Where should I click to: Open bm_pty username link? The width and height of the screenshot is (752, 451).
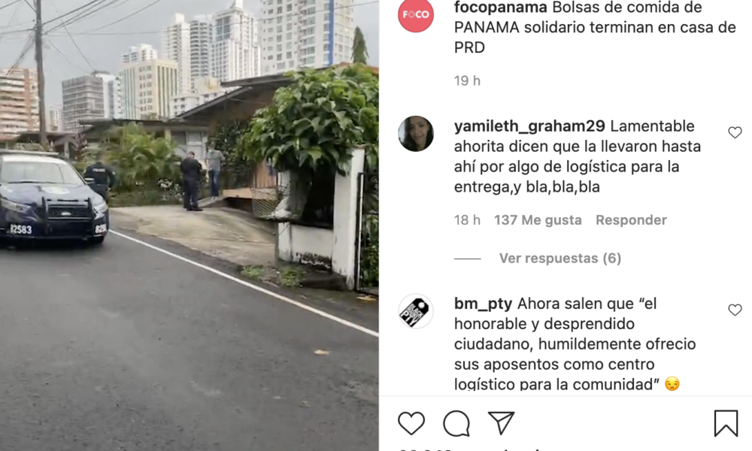(x=483, y=304)
